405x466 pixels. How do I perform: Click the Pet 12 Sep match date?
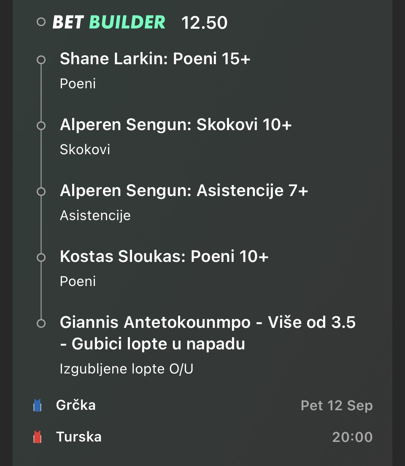[337, 406]
